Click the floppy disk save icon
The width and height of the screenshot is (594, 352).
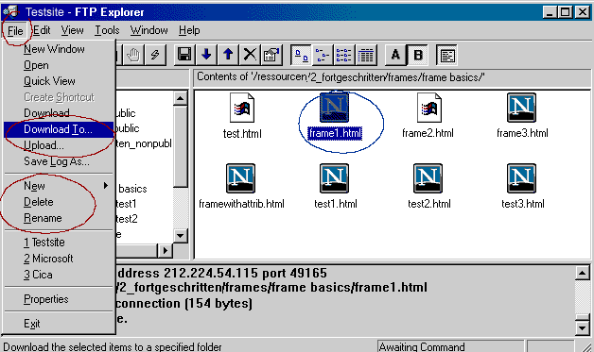[184, 55]
